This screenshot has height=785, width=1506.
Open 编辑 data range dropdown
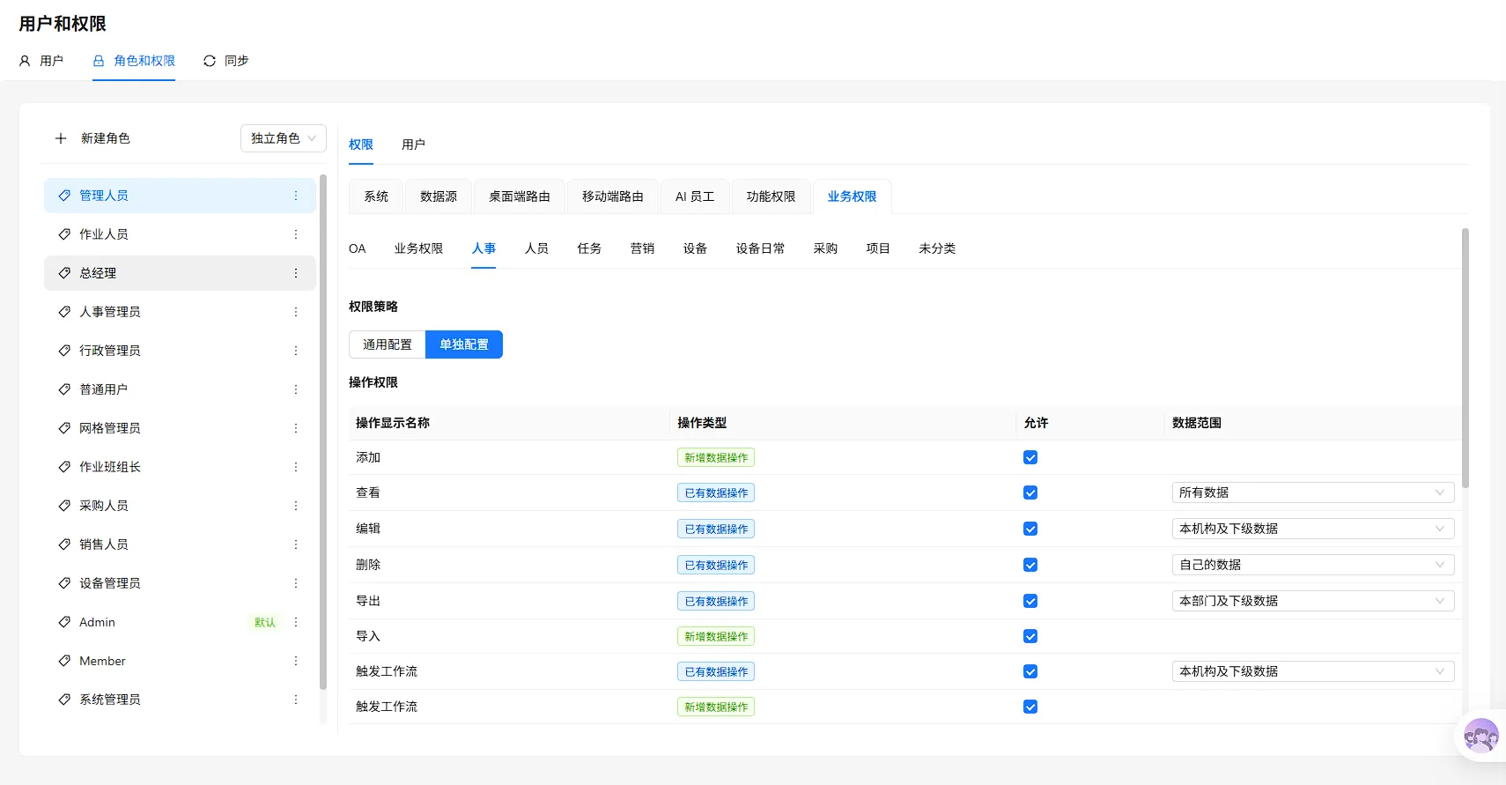click(1313, 529)
